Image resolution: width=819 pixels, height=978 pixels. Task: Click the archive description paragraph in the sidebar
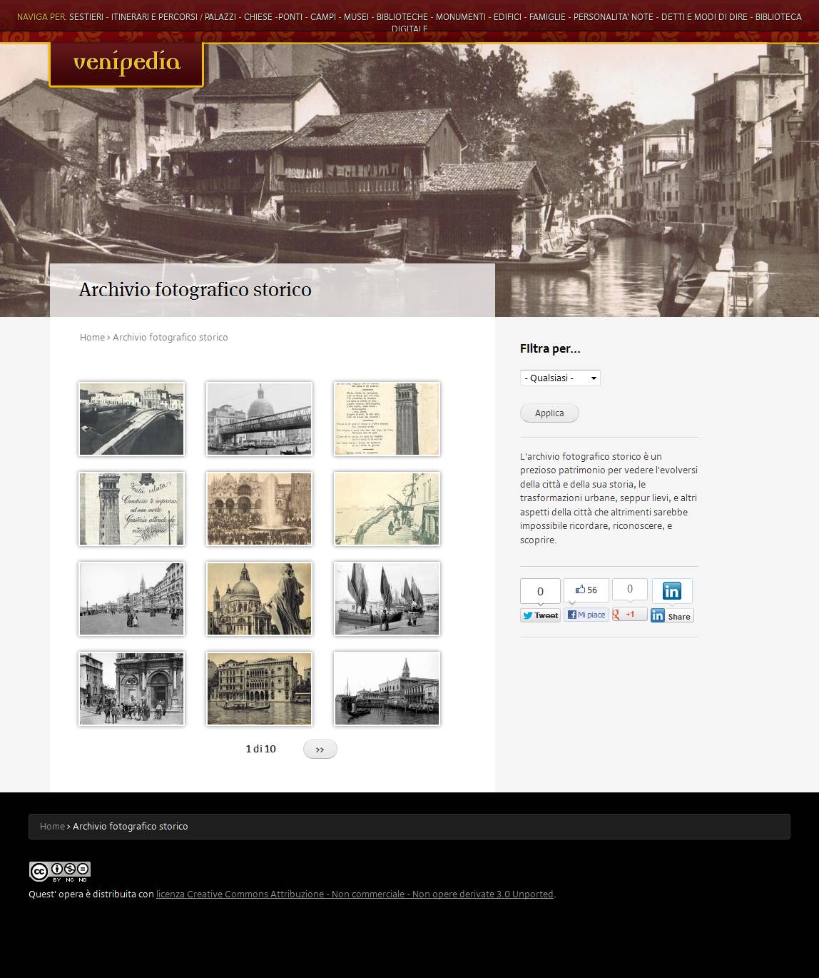609,498
